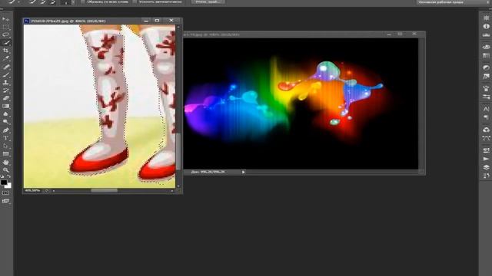
Task: Select the Gradient tool
Action: (x=5, y=106)
